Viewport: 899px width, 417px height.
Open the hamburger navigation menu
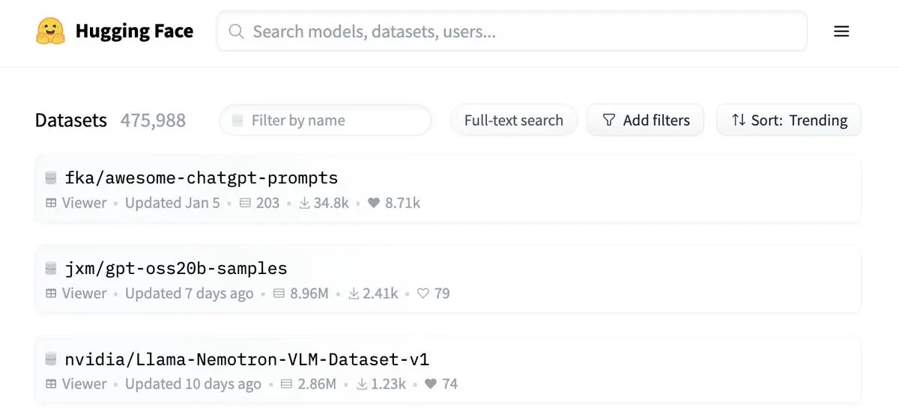[x=841, y=31]
